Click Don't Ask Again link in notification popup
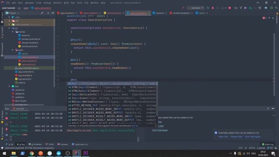The width and height of the screenshot is (279, 157). 252,137
